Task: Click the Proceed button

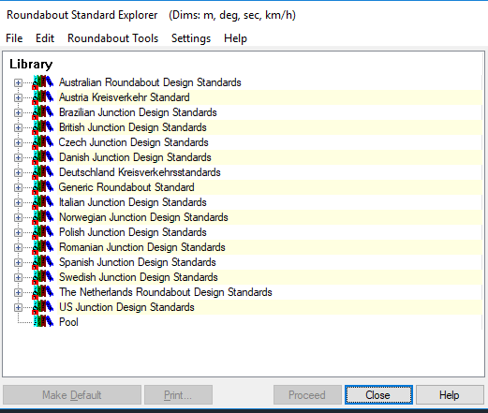Action: pos(307,395)
